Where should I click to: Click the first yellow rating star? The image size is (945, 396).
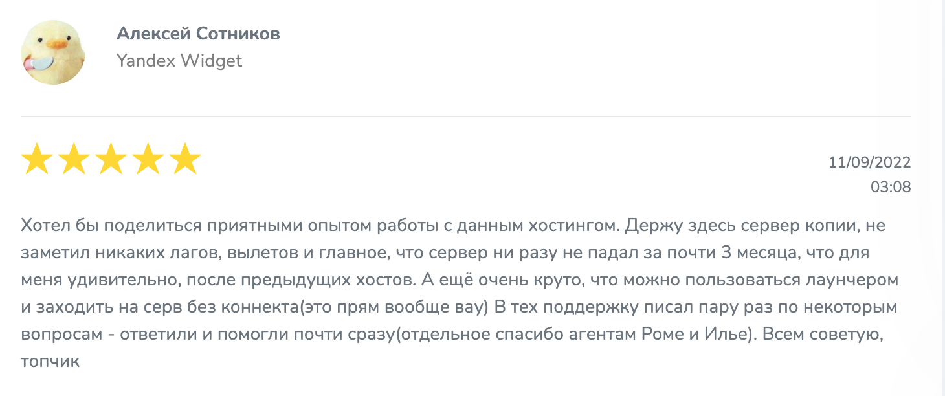click(36, 160)
